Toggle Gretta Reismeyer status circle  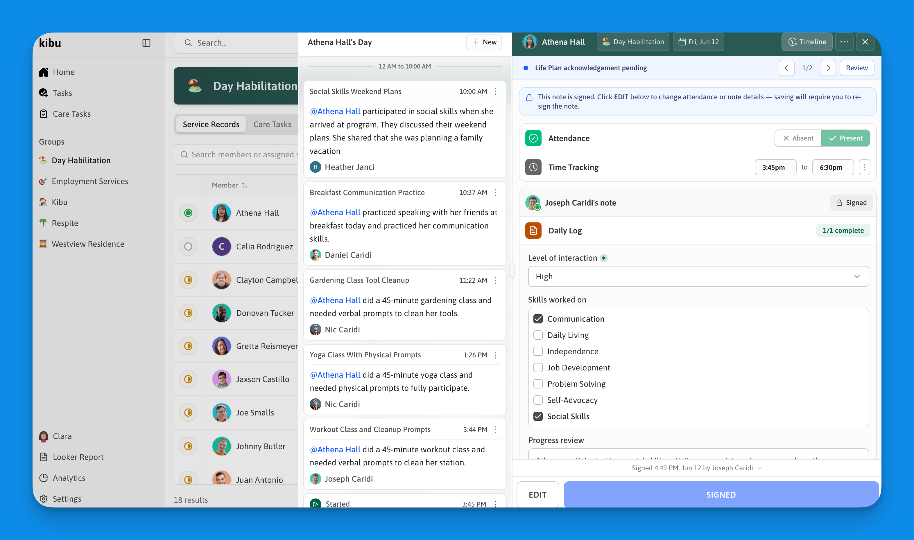coord(188,346)
